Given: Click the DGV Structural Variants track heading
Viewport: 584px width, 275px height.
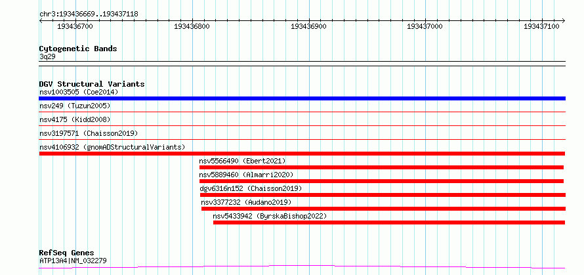Looking at the screenshot, I should click(x=92, y=84).
